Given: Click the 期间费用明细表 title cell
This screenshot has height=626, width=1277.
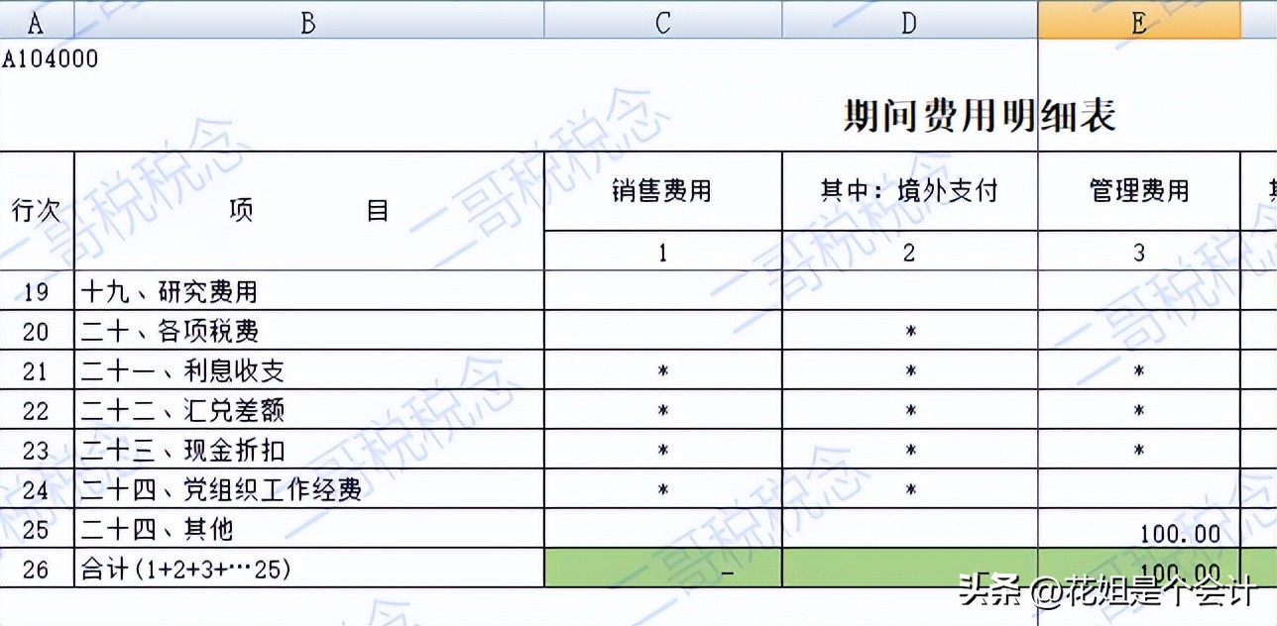Looking at the screenshot, I should [982, 114].
